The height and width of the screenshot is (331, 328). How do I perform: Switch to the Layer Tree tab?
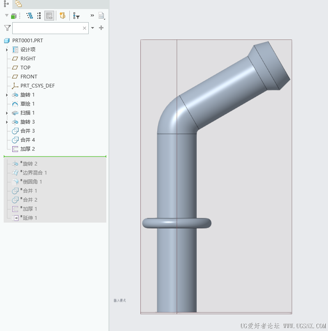(18, 4)
